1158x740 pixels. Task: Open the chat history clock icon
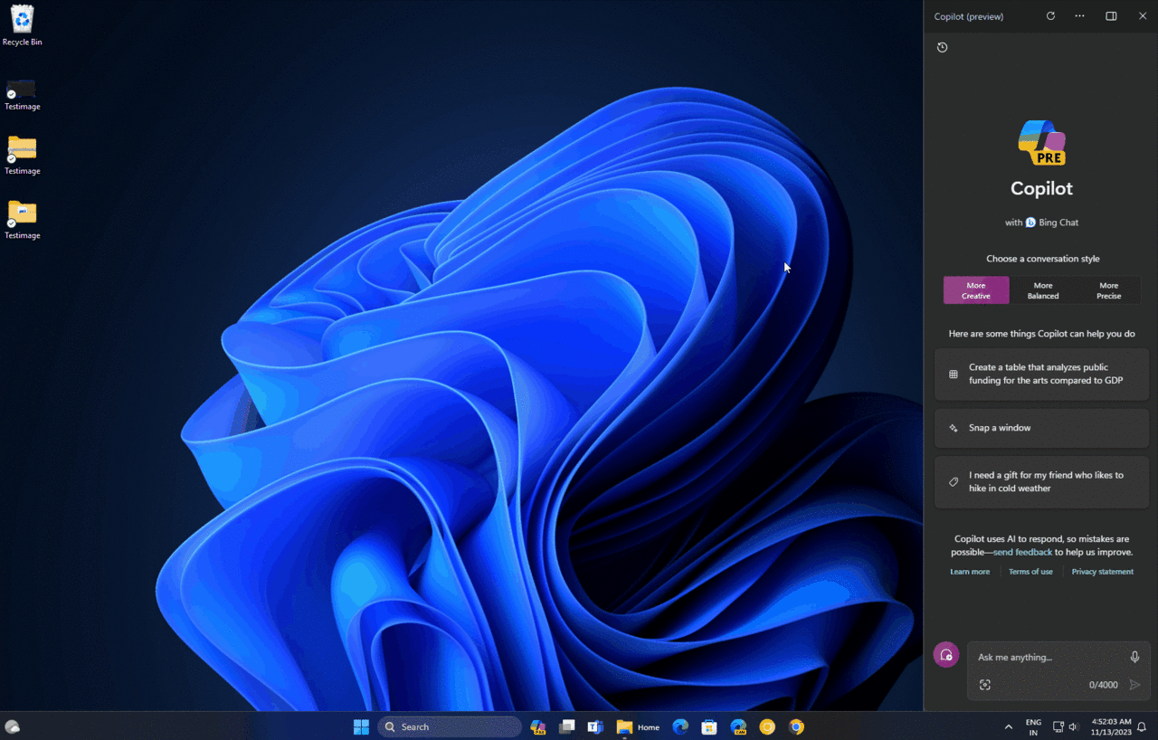(942, 47)
